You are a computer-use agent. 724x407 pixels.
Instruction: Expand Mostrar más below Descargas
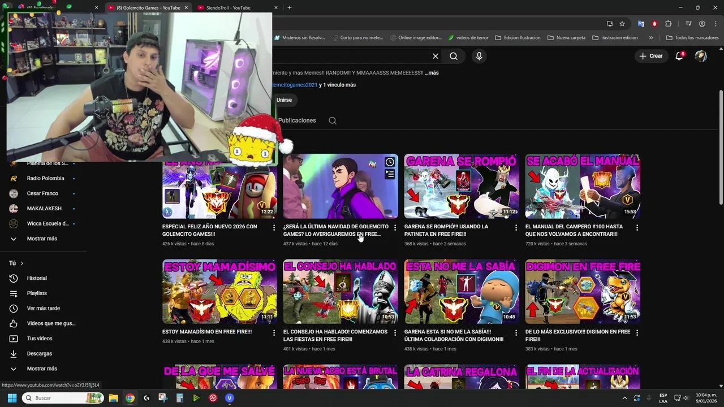tap(42, 369)
